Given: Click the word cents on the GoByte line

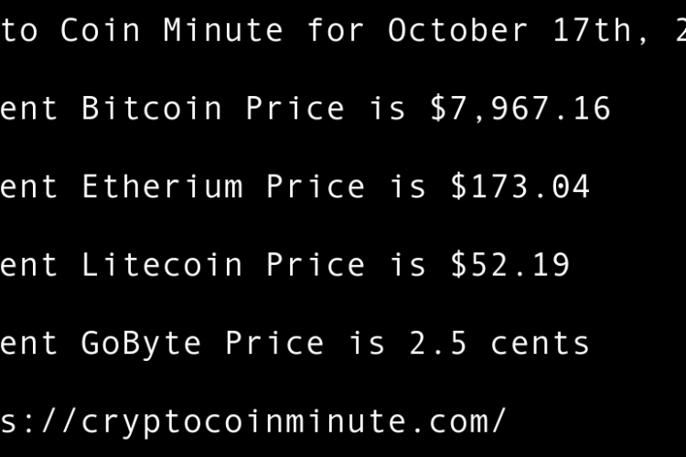Looking at the screenshot, I should [x=540, y=343].
